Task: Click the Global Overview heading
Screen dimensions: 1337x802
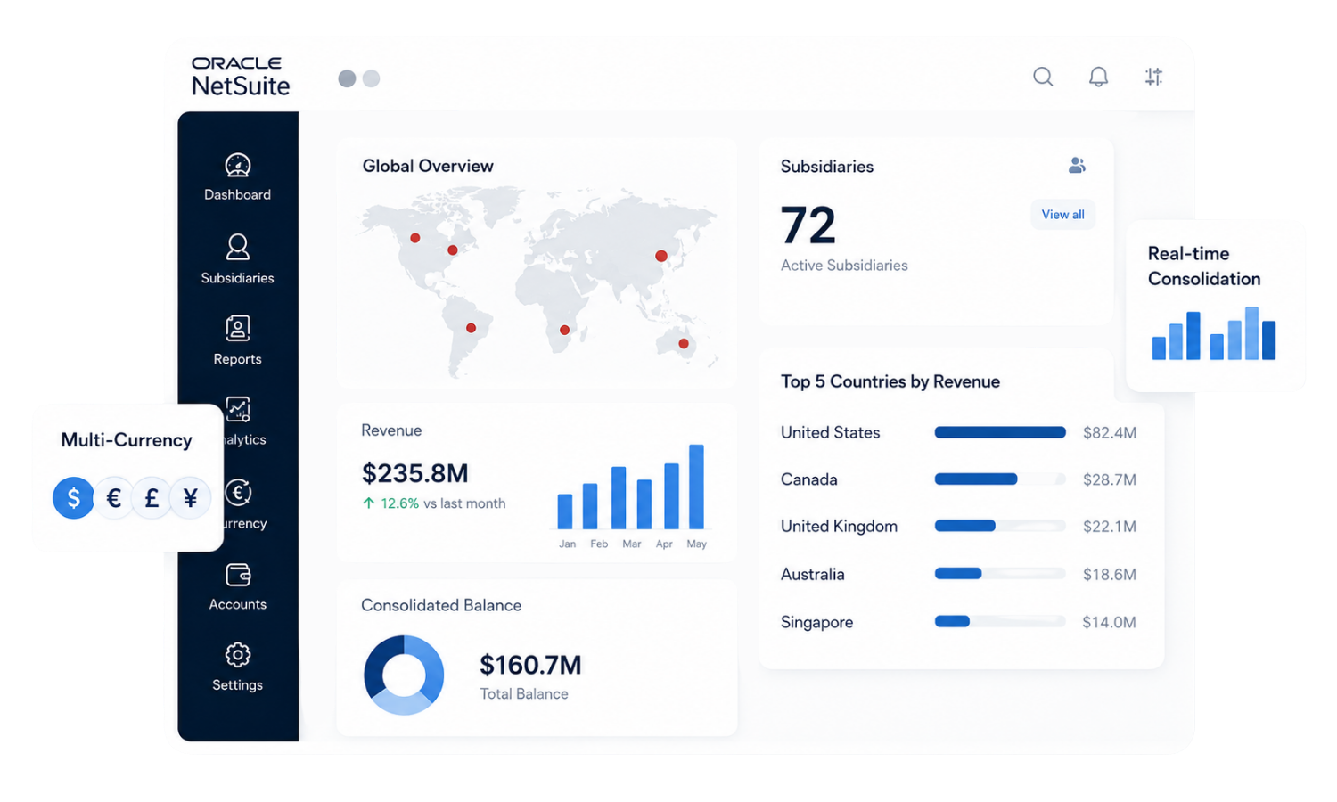Action: point(428,166)
